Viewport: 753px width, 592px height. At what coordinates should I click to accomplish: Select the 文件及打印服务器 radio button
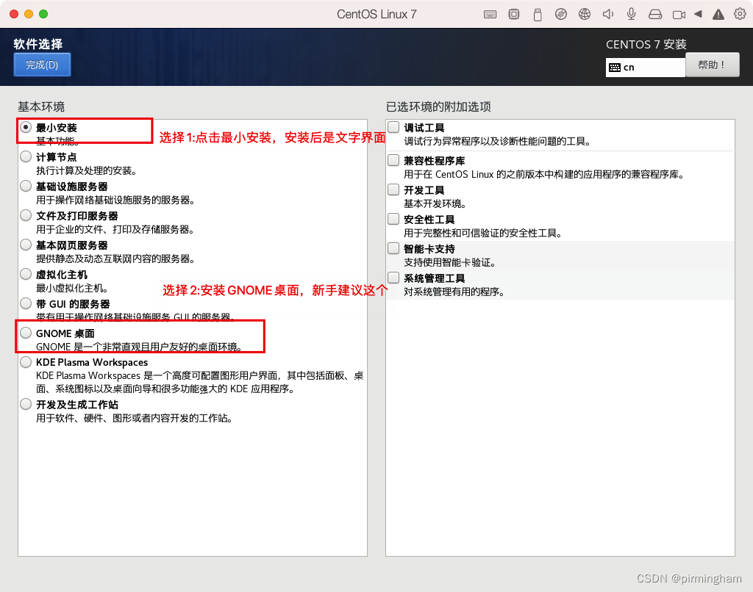[x=26, y=215]
